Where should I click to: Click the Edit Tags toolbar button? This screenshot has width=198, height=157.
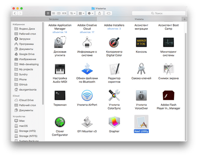point(108,13)
